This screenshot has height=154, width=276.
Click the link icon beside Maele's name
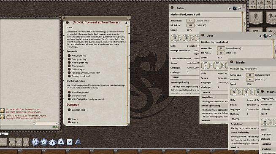click(x=232, y=62)
